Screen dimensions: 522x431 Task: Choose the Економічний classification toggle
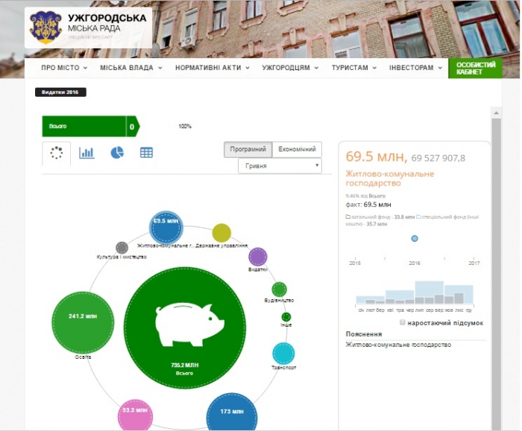point(297,149)
